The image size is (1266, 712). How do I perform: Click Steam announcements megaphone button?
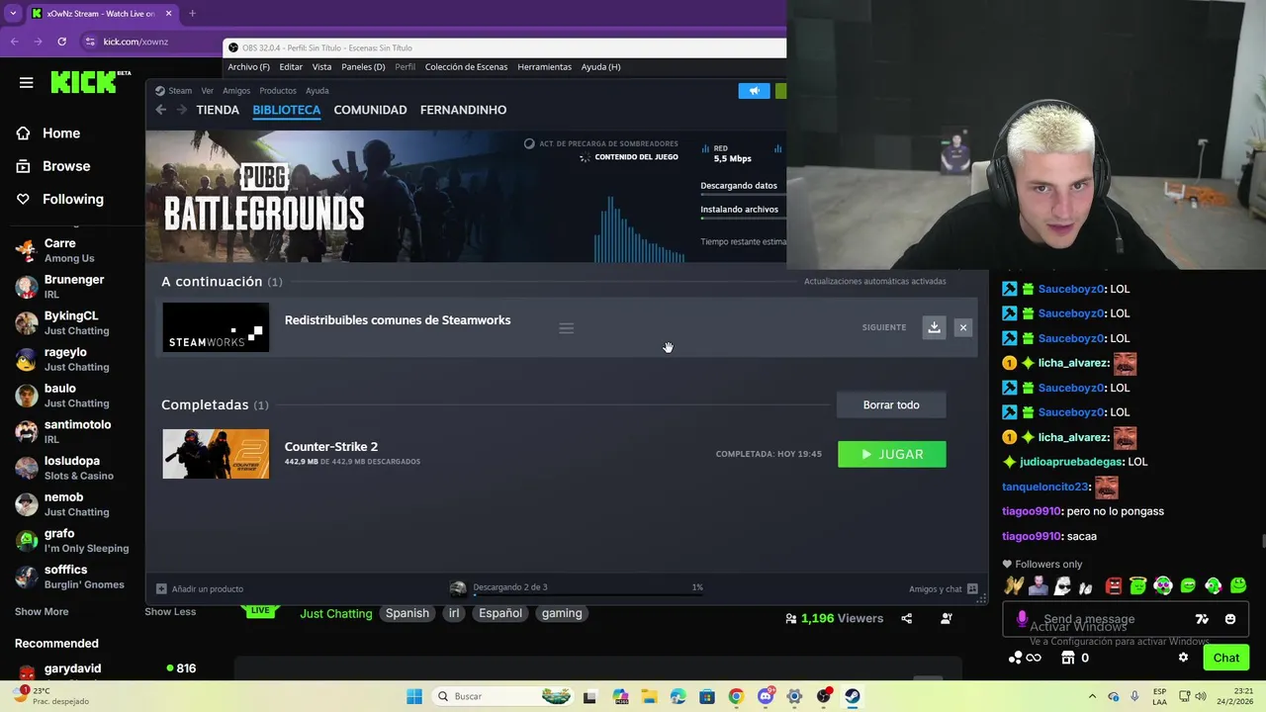(x=754, y=91)
